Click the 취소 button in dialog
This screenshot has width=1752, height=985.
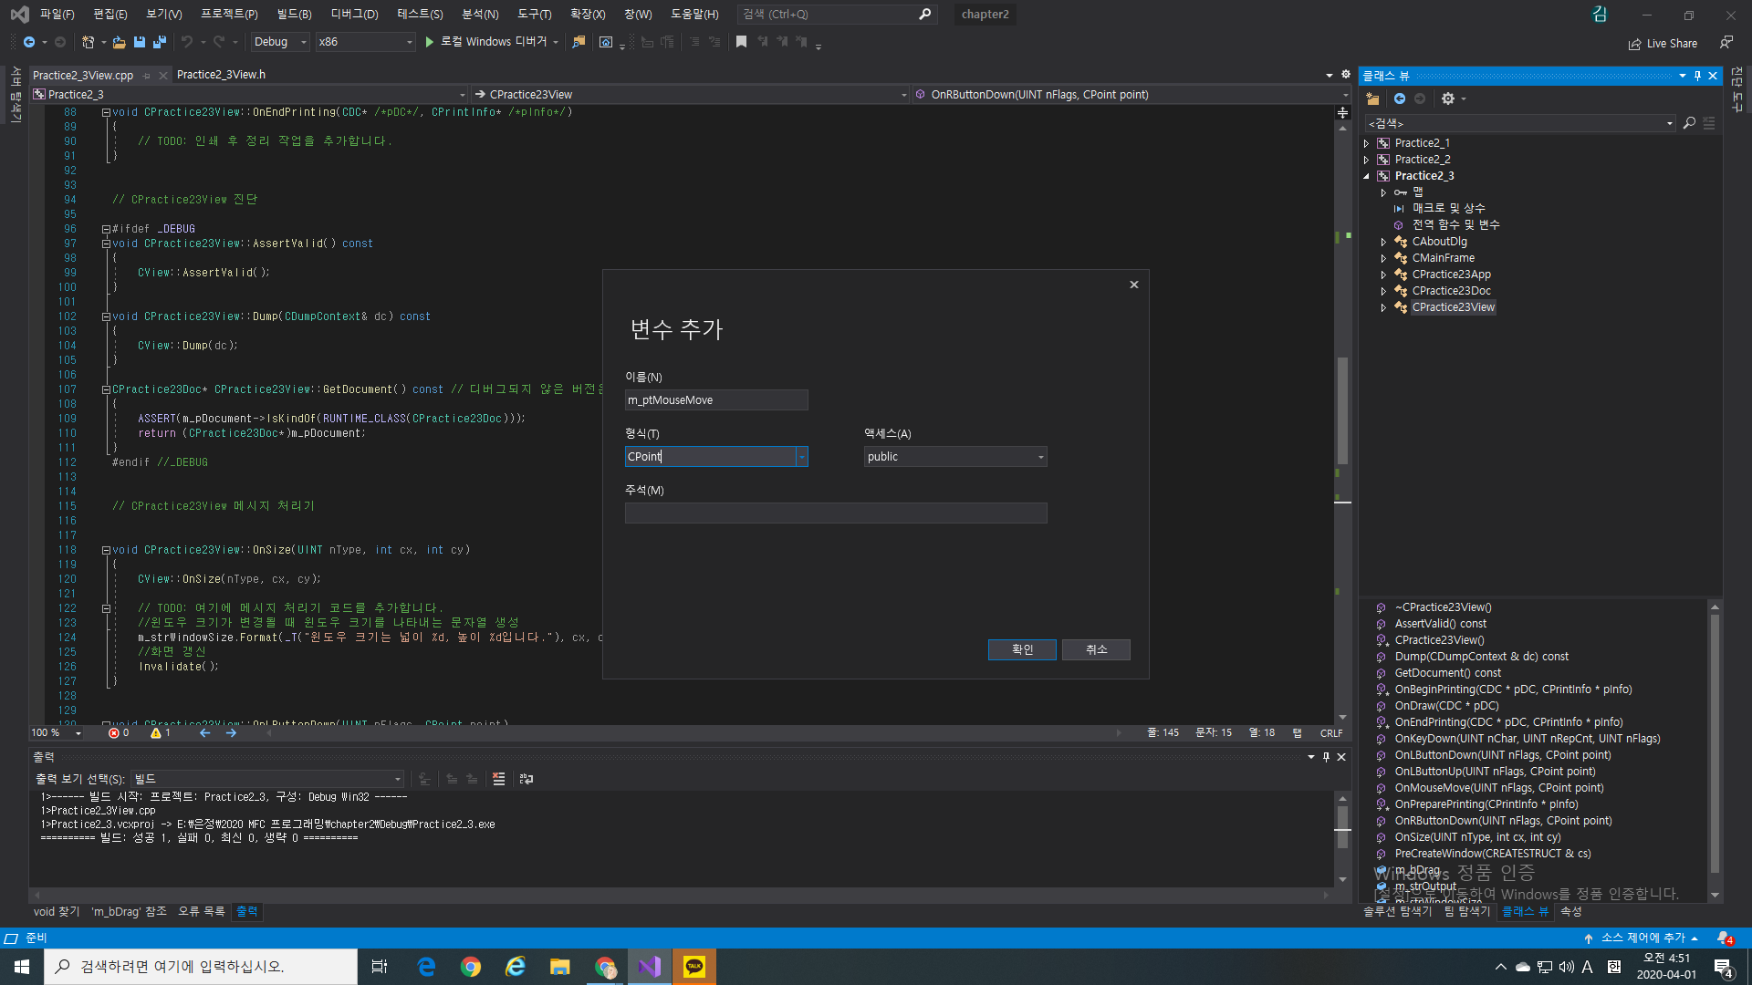(x=1096, y=649)
